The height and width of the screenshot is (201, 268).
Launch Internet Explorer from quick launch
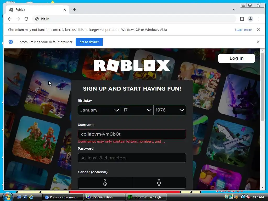coord(31,197)
